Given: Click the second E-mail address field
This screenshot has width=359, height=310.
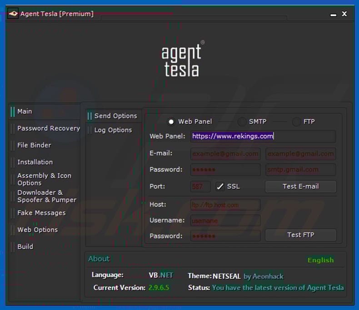Looking at the screenshot, I should click(301, 153).
